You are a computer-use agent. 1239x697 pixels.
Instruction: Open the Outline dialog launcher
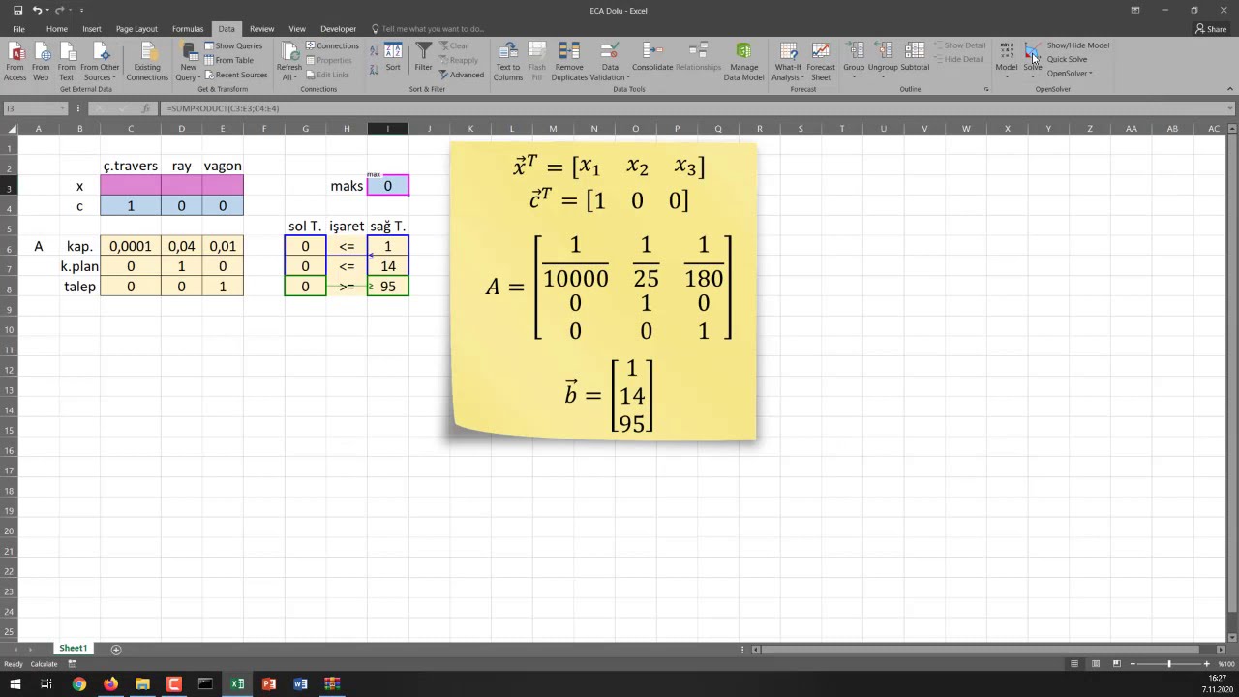(x=986, y=89)
